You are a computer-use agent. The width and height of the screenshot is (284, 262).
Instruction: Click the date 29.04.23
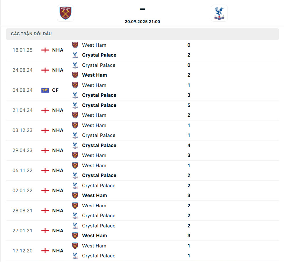tap(22, 150)
